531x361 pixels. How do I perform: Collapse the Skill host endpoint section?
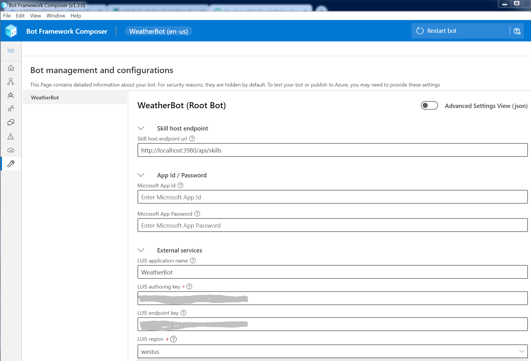click(x=141, y=128)
